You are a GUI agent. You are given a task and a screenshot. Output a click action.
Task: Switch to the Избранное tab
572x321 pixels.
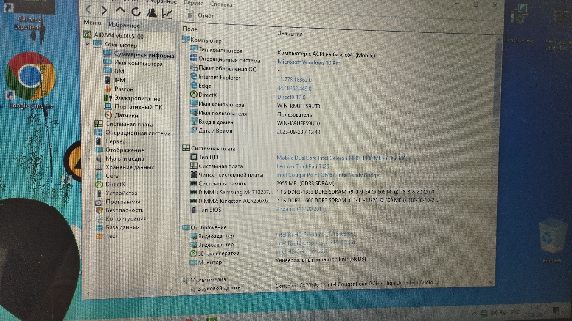click(124, 25)
